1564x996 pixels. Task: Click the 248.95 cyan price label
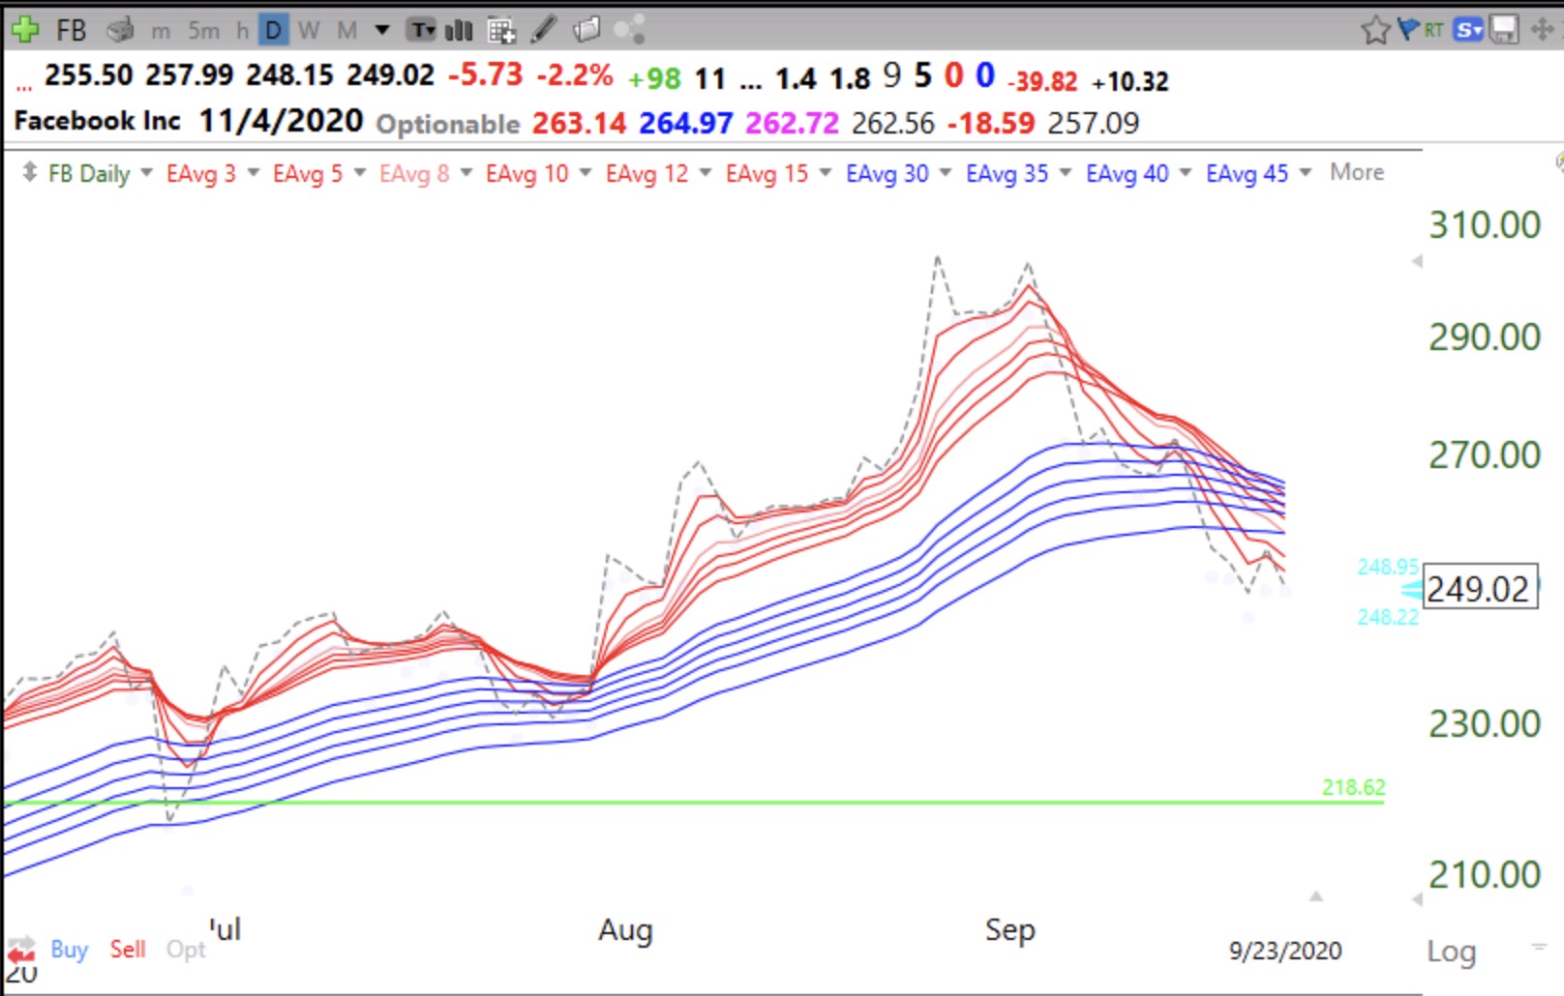1387,567
